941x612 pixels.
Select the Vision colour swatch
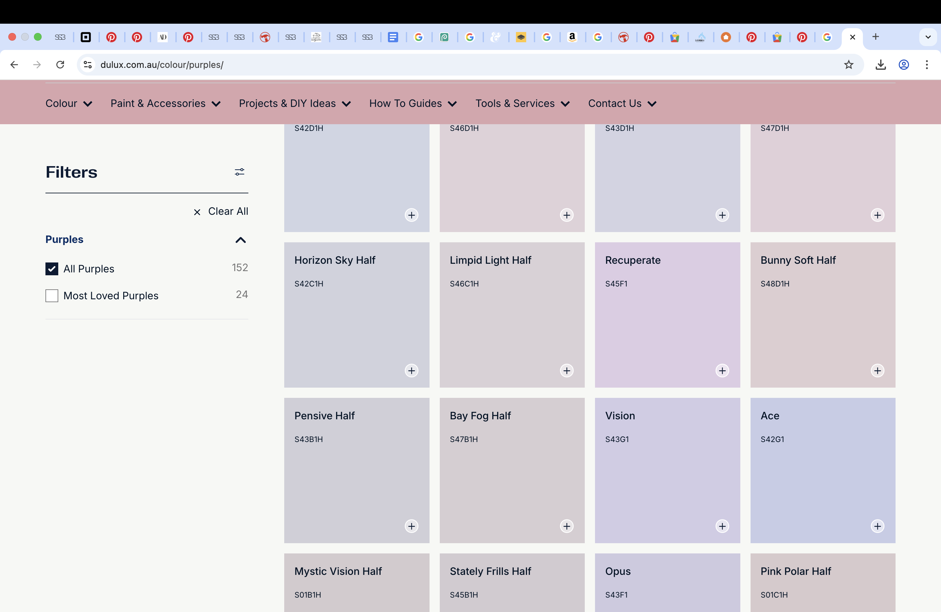tap(667, 470)
